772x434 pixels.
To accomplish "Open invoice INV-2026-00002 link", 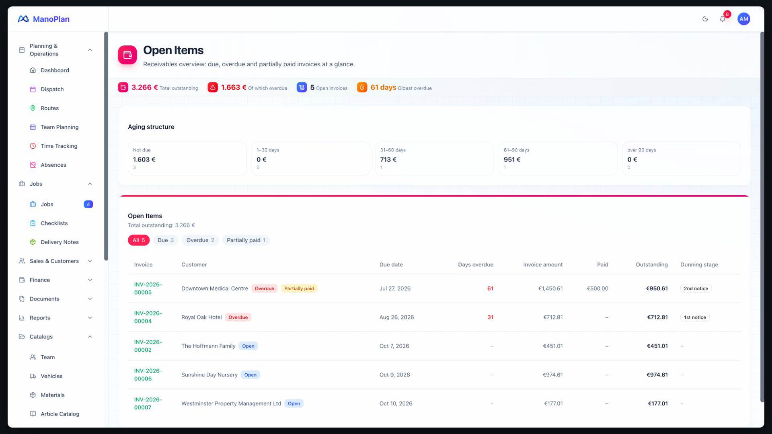I will point(148,346).
